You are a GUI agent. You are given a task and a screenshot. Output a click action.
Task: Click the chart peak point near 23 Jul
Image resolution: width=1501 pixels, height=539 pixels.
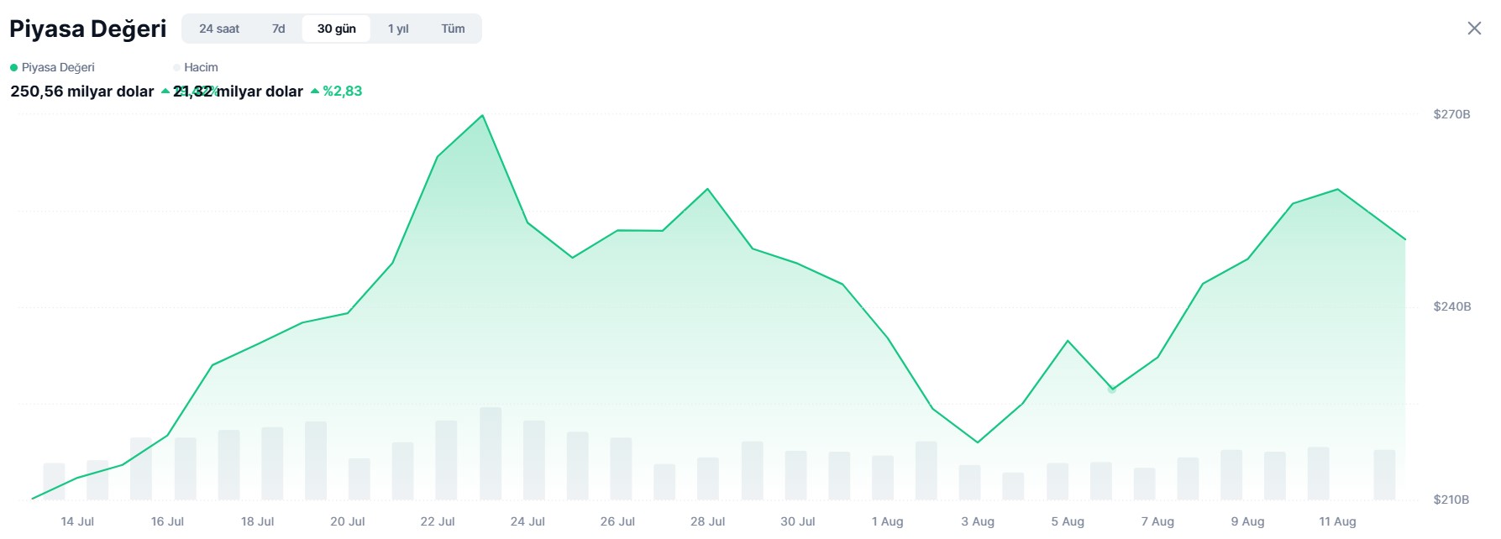pyautogui.click(x=483, y=116)
